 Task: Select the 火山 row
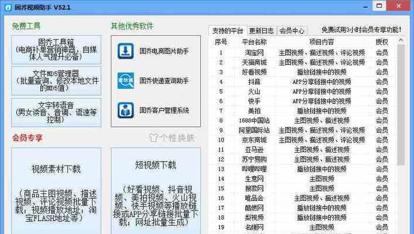[x=303, y=91]
